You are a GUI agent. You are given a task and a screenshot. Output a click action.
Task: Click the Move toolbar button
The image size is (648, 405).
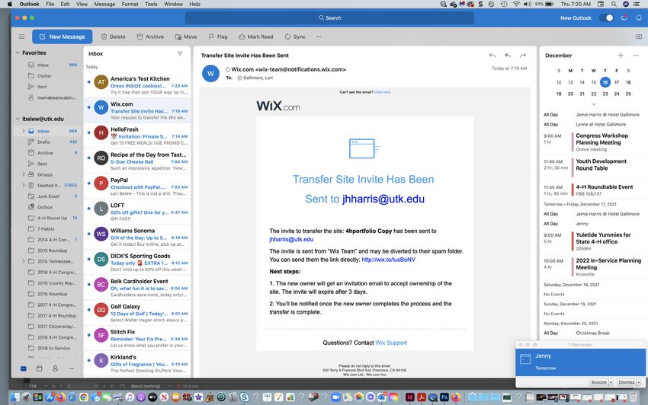click(186, 37)
